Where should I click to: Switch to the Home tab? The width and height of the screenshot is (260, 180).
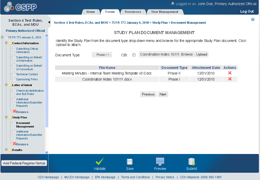click(x=90, y=12)
